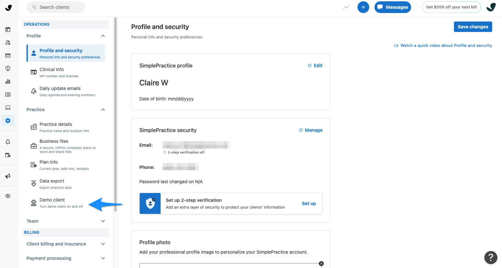Image resolution: width=502 pixels, height=268 pixels.
Task: Expand Client billing and insurance section
Action: (x=103, y=244)
